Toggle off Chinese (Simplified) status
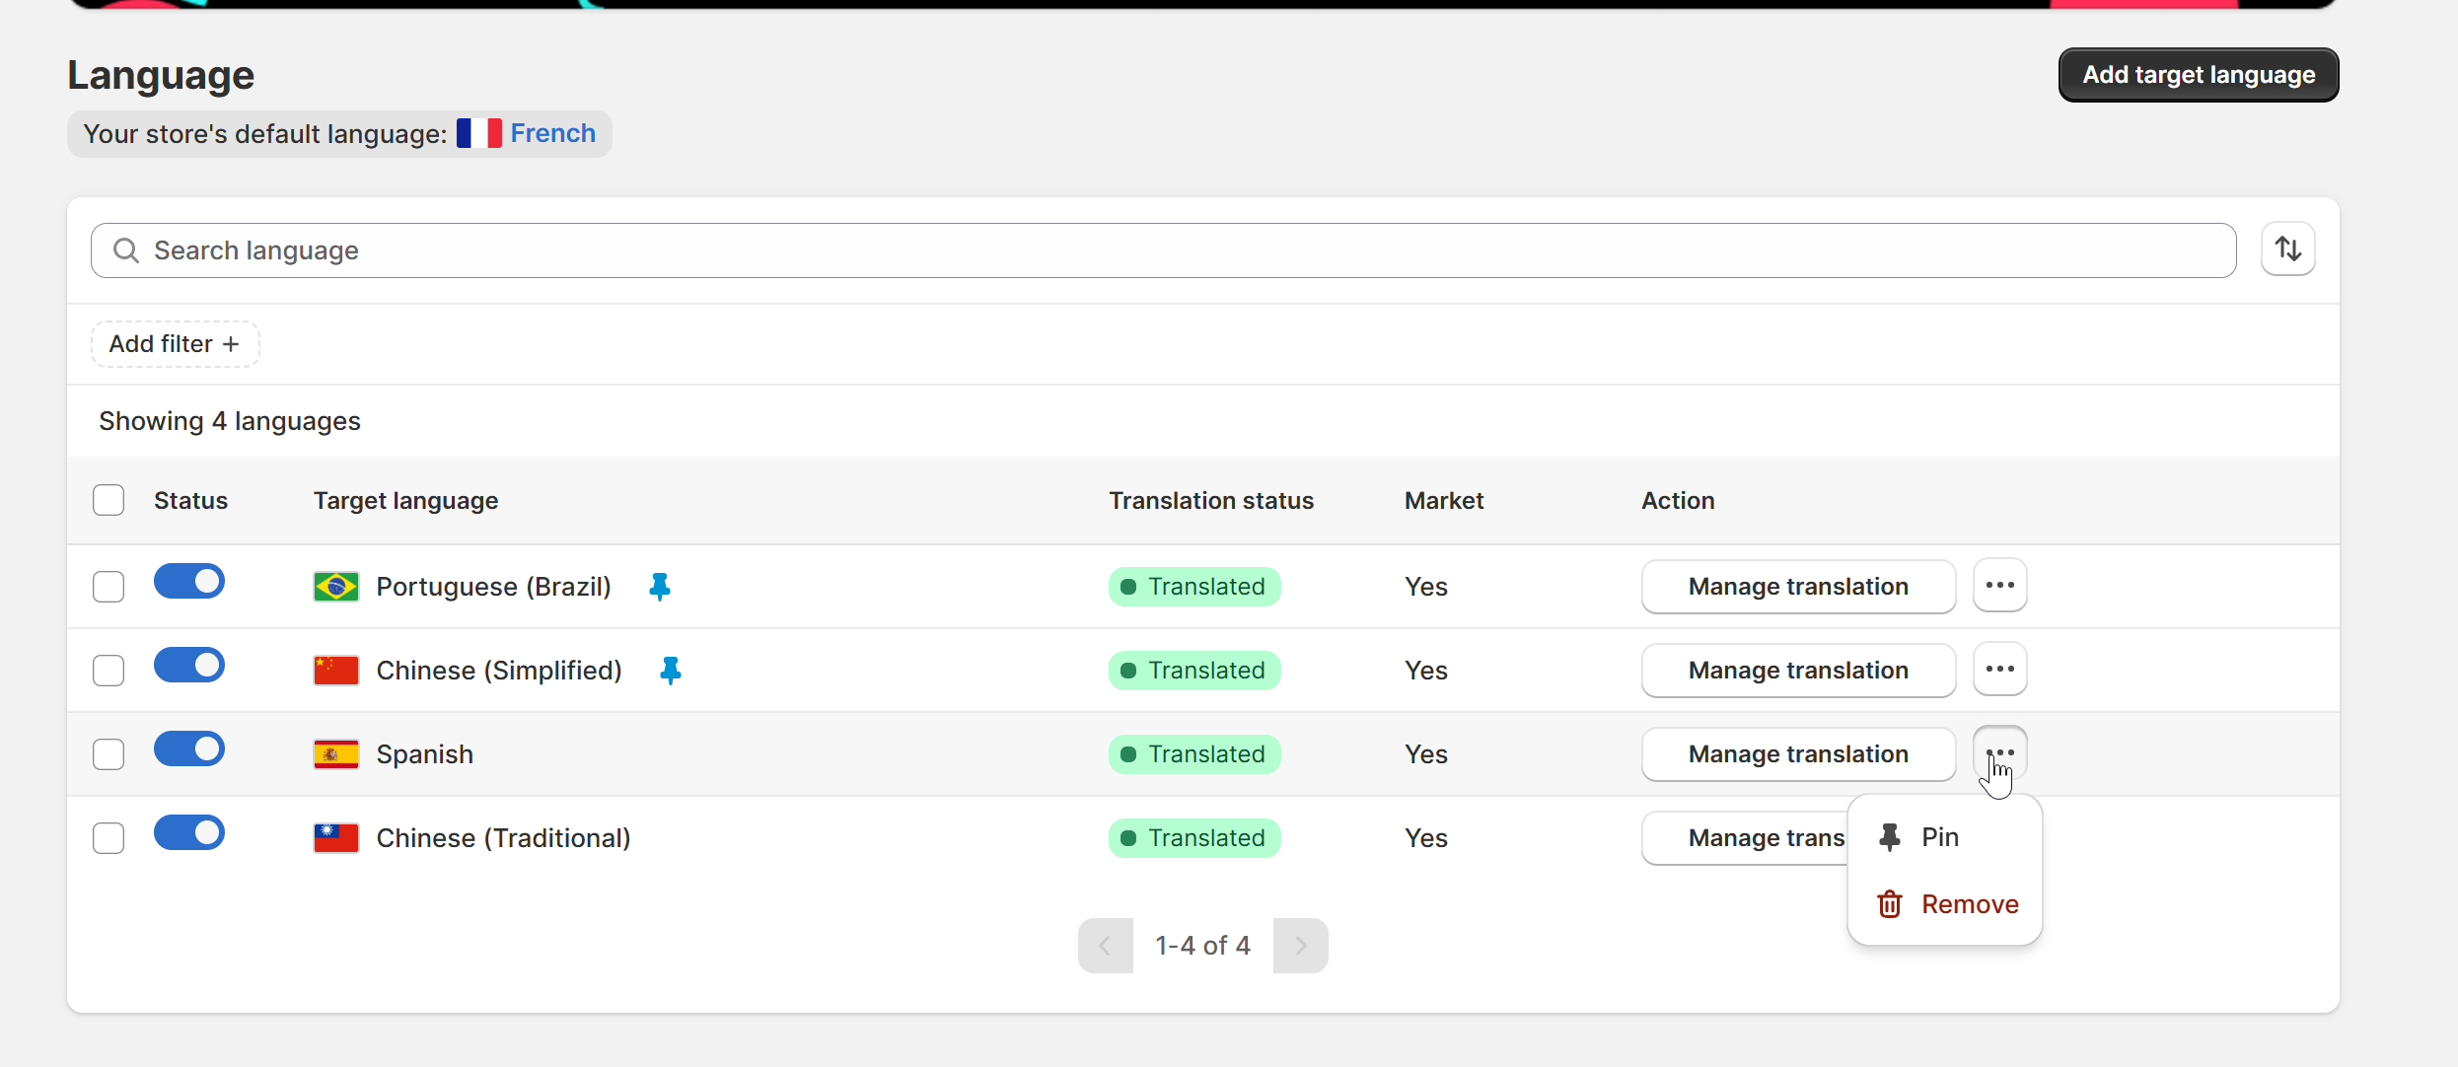The image size is (2458, 1067). (x=189, y=666)
